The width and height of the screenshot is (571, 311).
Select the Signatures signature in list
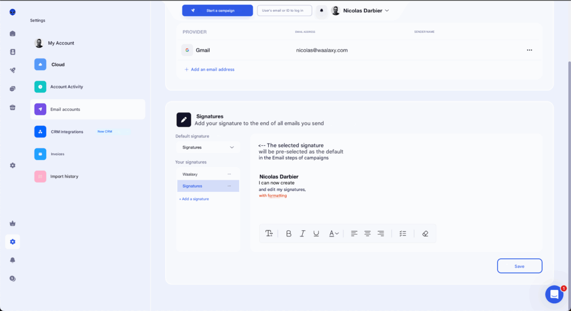pyautogui.click(x=208, y=186)
